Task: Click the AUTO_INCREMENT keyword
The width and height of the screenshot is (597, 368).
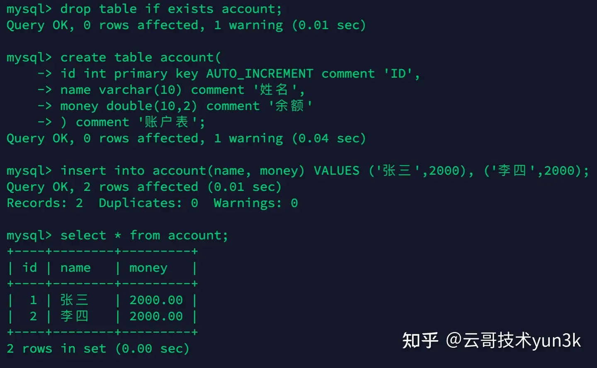Action: pos(260,73)
